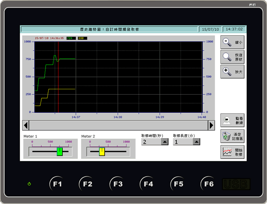Viewport: 267px width, 204px height.
Task: Click the clear memory (清空記憶區) trash icon
Action: (233, 136)
